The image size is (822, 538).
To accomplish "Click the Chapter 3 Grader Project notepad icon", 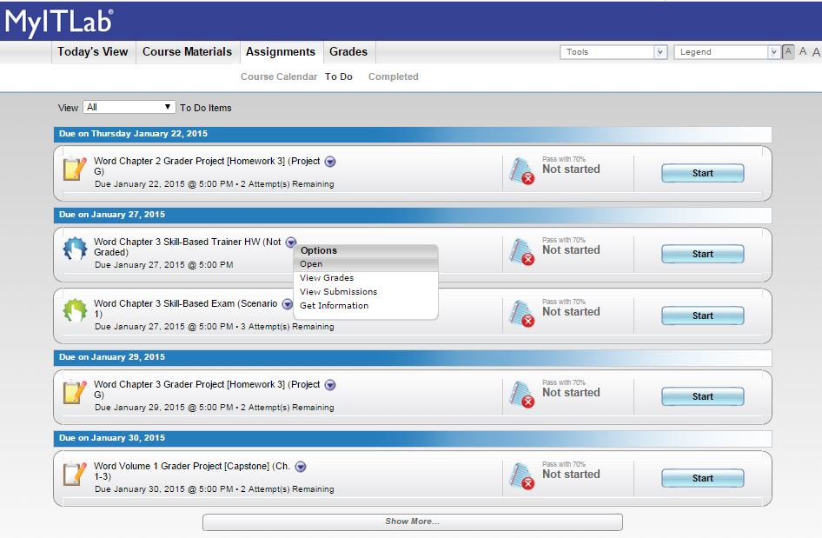I will click(76, 392).
